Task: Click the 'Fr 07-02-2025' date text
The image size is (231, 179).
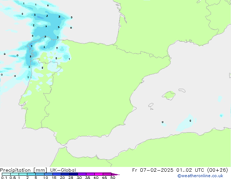Action: [153, 170]
